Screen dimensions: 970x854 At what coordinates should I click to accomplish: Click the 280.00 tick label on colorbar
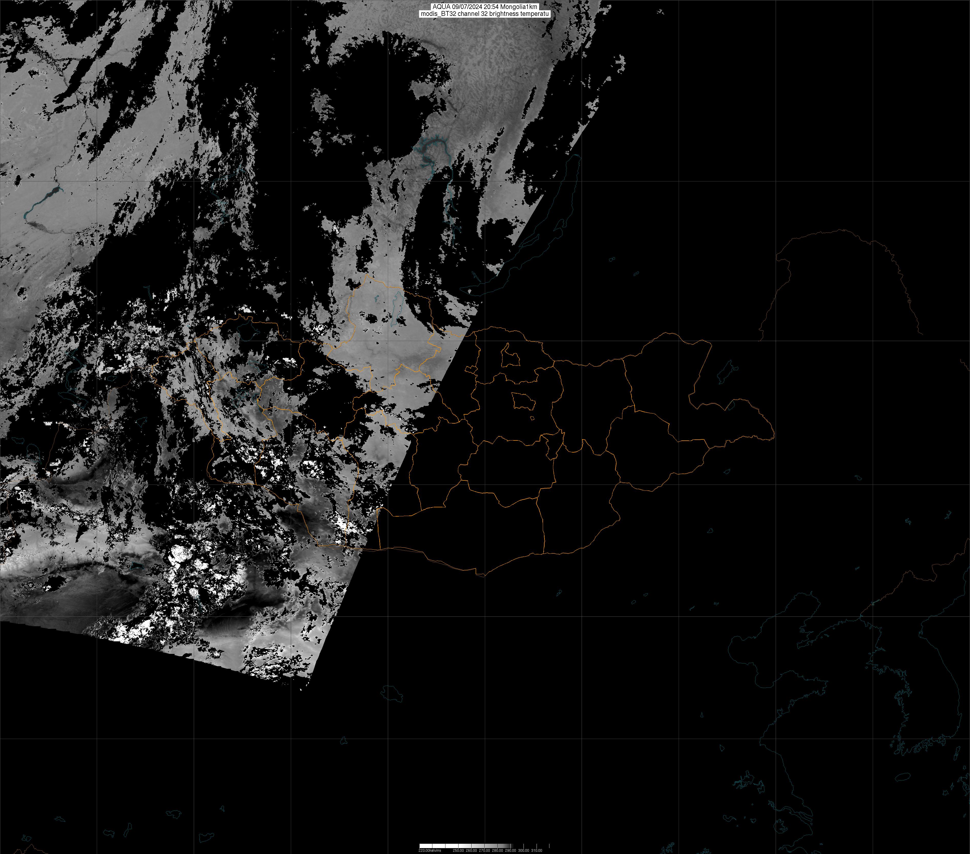click(498, 850)
